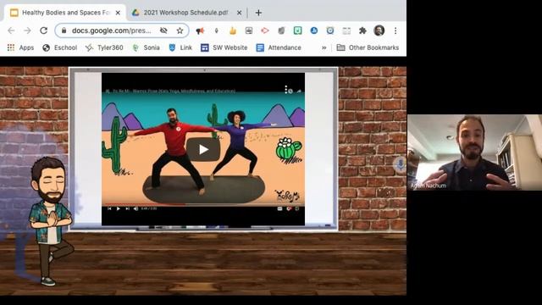Click the lock site info icon
This screenshot has height=305, width=542.
[64, 30]
